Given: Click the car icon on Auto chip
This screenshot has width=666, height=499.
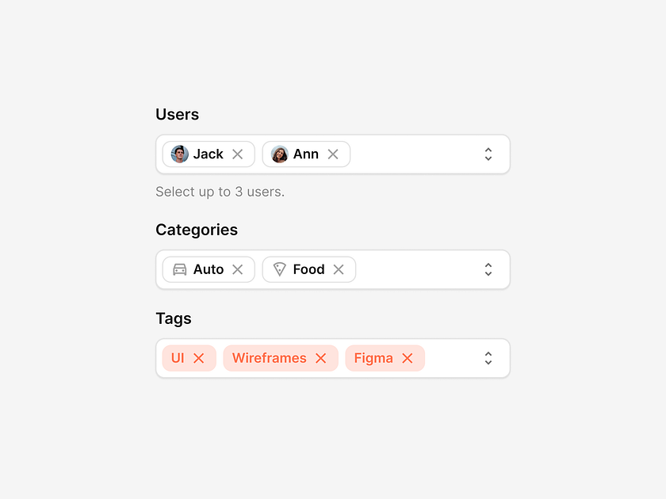Looking at the screenshot, I should 180,269.
